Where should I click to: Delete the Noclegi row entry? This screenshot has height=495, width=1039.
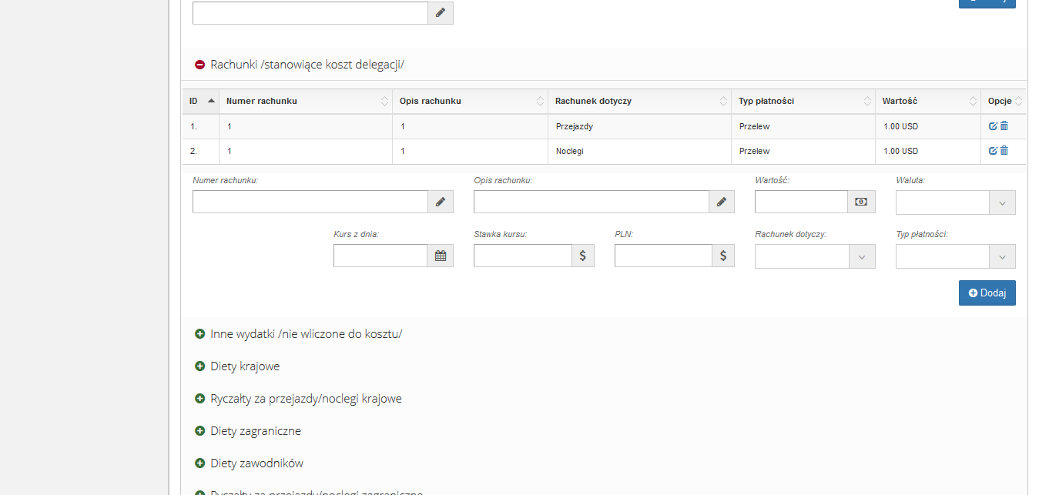tap(1004, 151)
